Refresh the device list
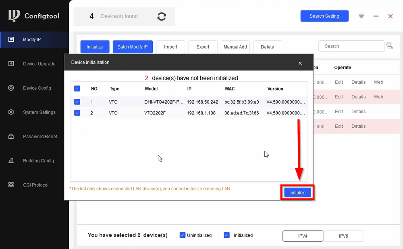 (x=162, y=17)
